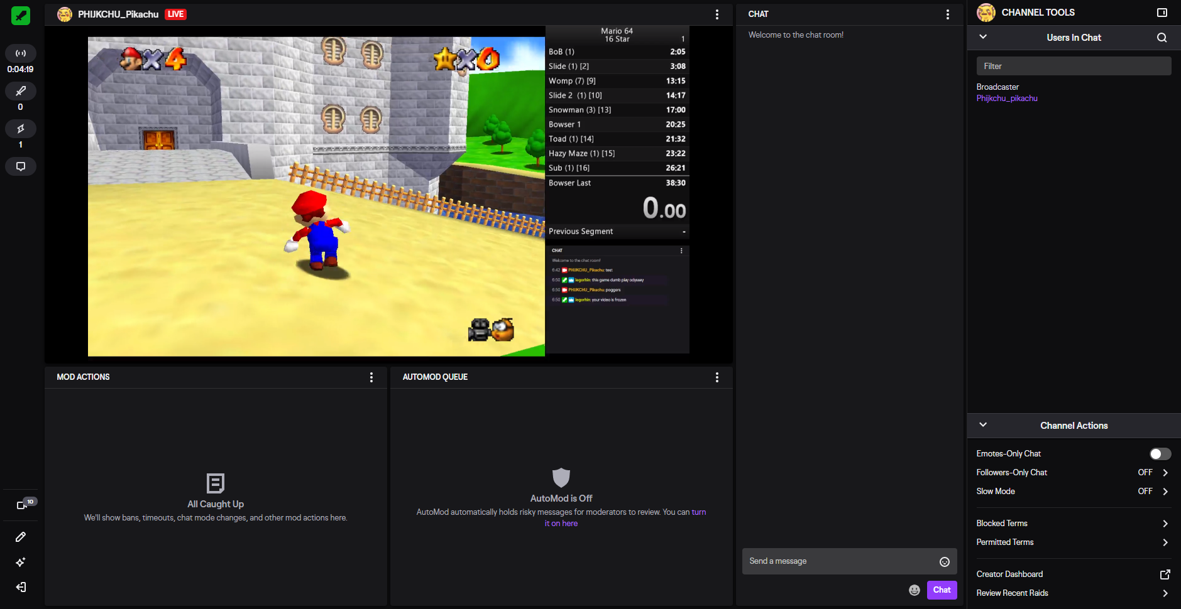The height and width of the screenshot is (609, 1181).
Task: Open the MOD ACTIONS three-dot menu
Action: (371, 377)
